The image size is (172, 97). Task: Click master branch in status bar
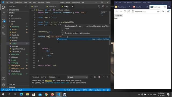pos(6,90)
